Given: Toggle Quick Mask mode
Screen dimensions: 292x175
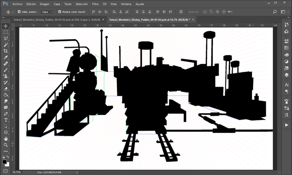Looking at the screenshot, I should point(6,171).
